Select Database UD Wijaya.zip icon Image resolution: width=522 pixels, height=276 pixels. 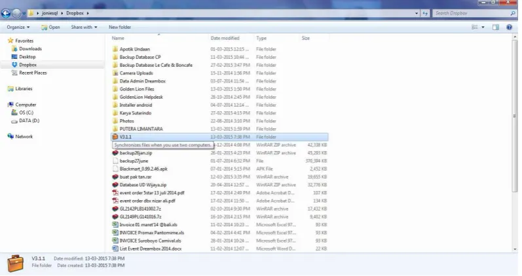[115, 185]
